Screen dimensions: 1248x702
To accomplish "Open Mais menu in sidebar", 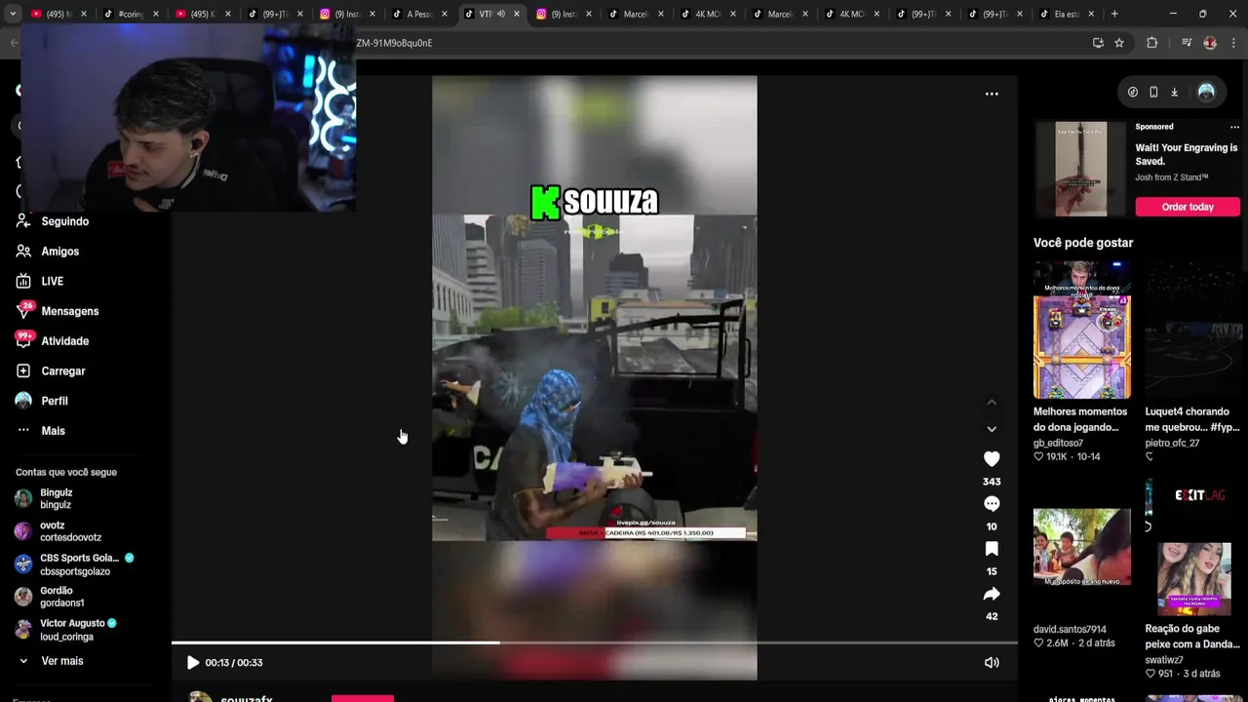I will tap(53, 431).
